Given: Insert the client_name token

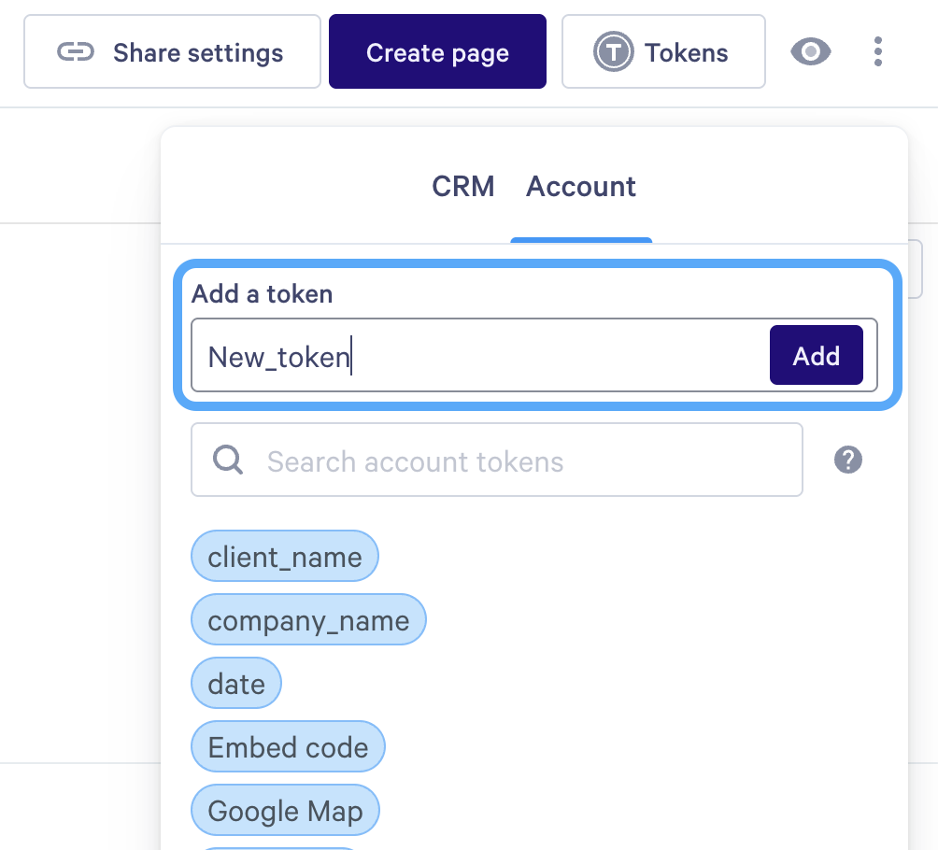Looking at the screenshot, I should click(x=285, y=558).
